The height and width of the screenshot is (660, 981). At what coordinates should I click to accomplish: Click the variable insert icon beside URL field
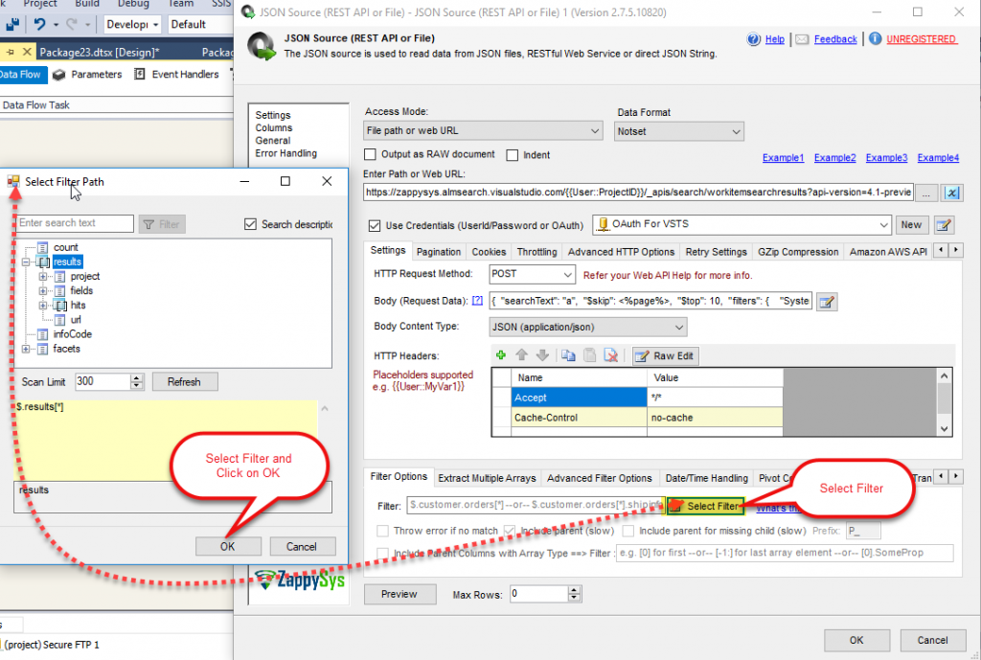click(952, 193)
